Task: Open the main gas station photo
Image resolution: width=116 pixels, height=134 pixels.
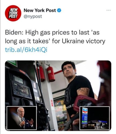Action: pyautogui.click(x=58, y=96)
